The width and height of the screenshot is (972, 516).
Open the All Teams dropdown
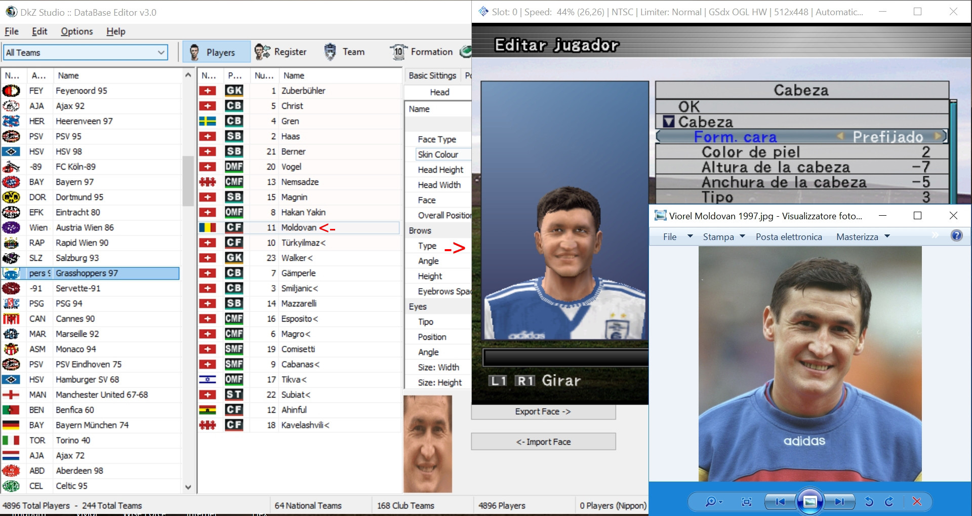[161, 52]
